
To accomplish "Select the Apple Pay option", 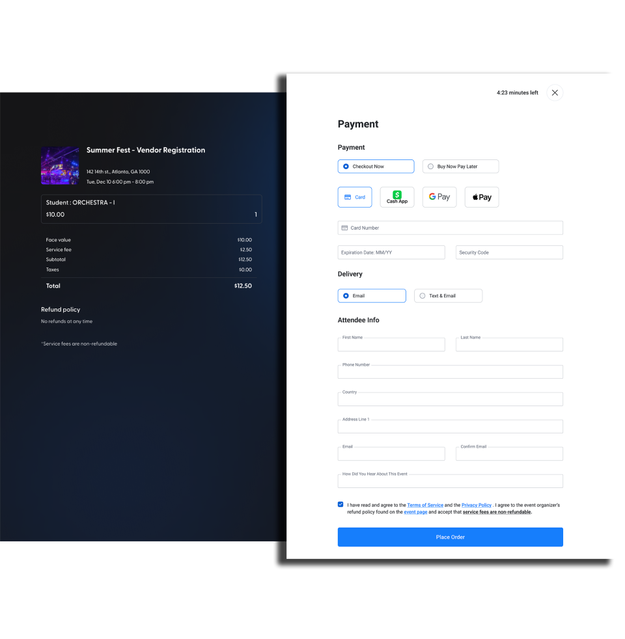I will (x=481, y=197).
